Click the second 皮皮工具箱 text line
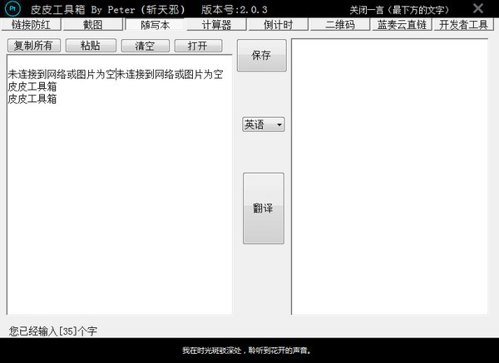The width and height of the screenshot is (499, 363). pyautogui.click(x=32, y=99)
